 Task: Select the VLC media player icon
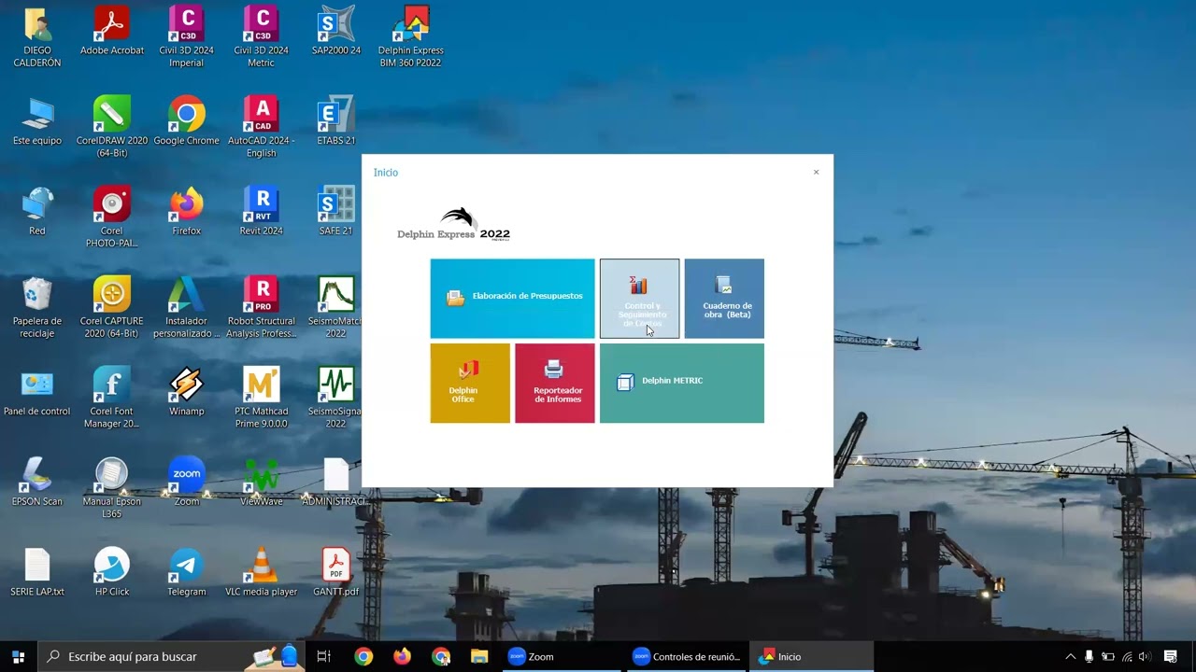(x=262, y=572)
